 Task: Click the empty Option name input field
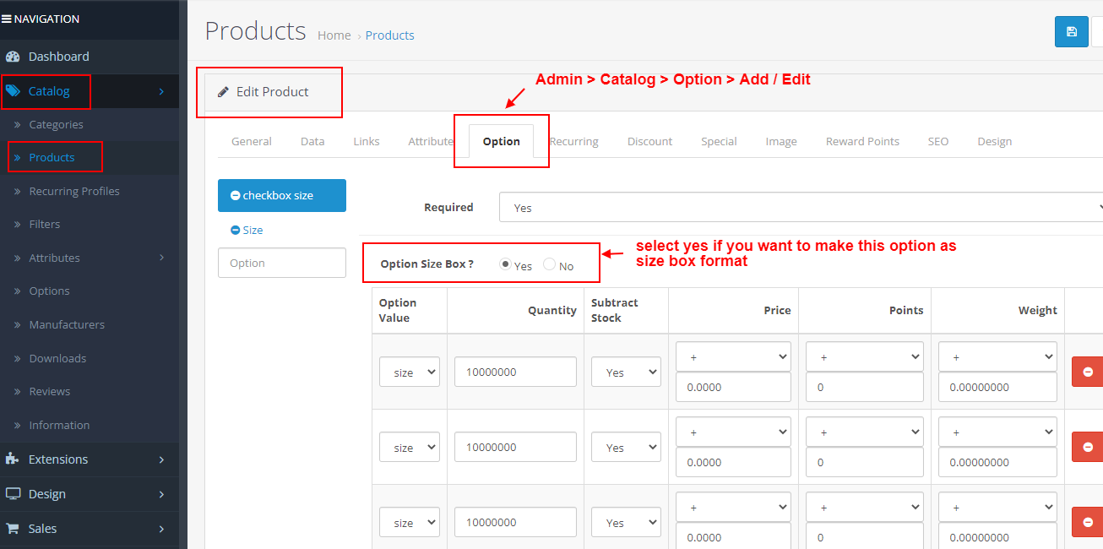point(281,262)
